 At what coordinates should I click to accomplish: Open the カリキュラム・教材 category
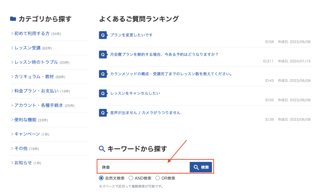(34, 77)
